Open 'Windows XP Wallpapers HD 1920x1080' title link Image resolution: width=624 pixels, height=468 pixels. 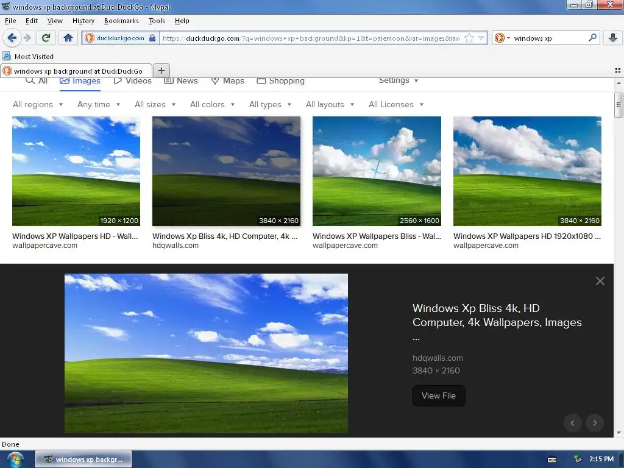point(527,236)
